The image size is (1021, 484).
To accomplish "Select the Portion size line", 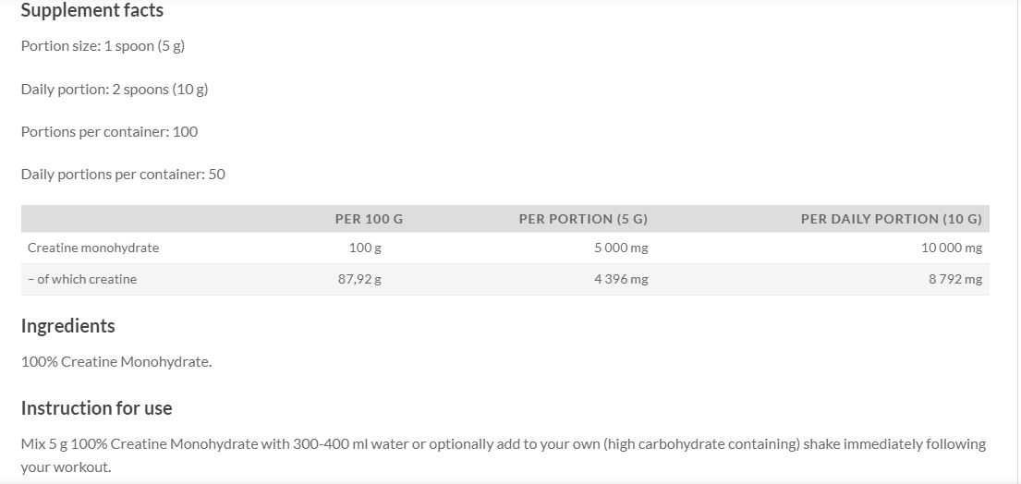I will (103, 46).
